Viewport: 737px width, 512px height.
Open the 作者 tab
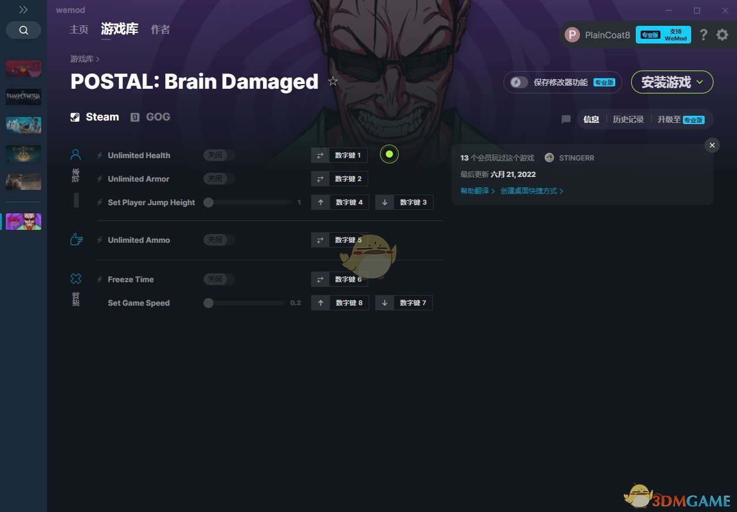[161, 29]
